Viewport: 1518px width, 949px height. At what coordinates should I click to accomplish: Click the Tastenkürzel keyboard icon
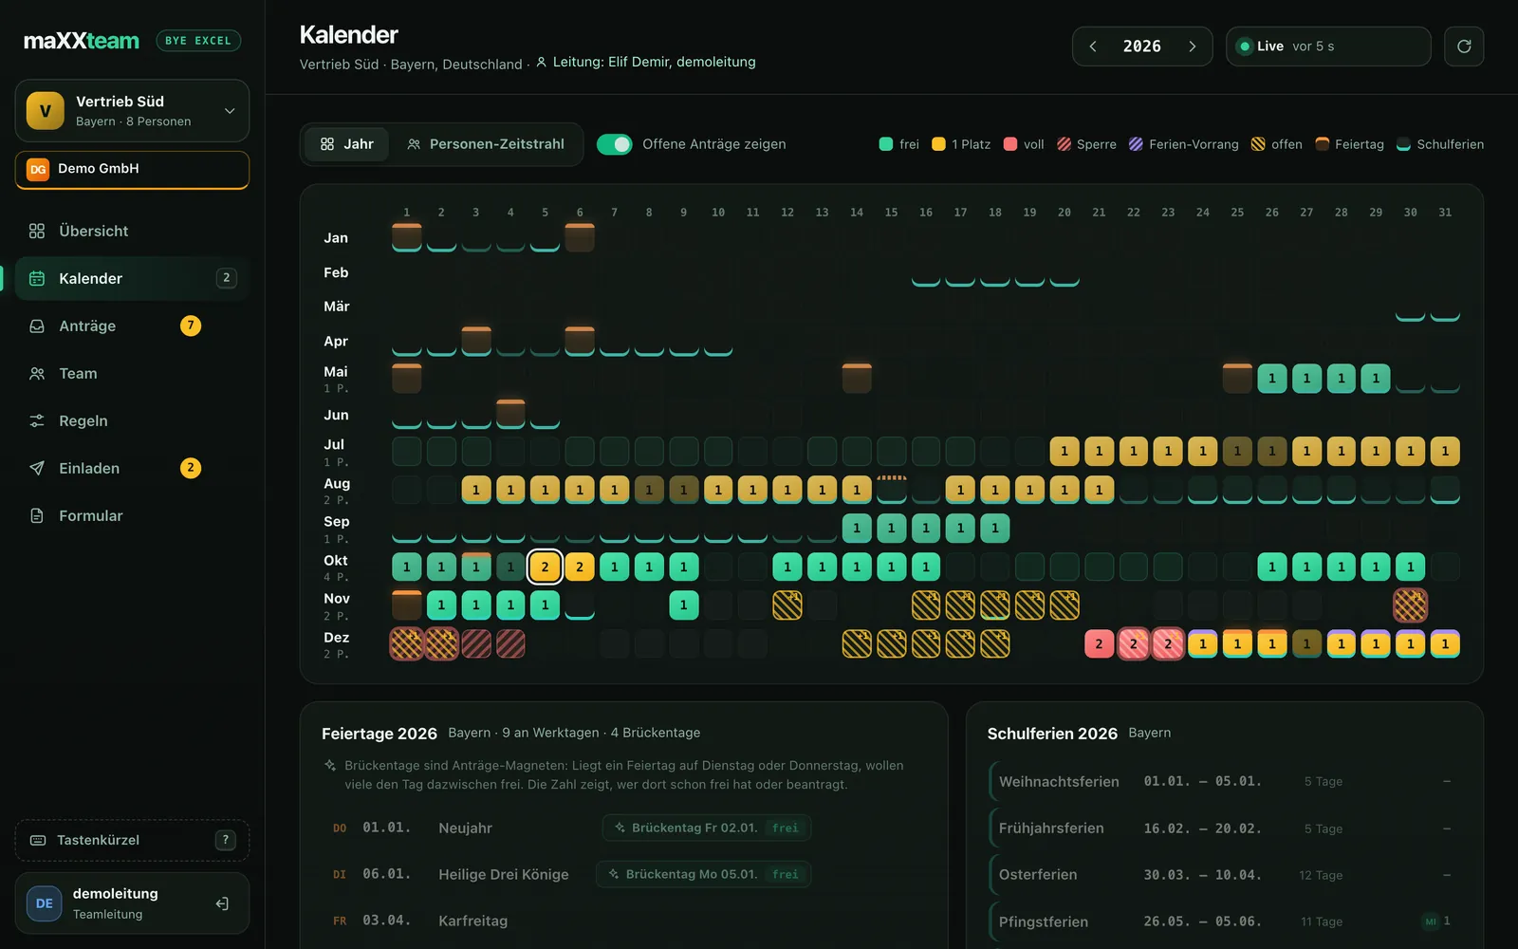tap(38, 840)
